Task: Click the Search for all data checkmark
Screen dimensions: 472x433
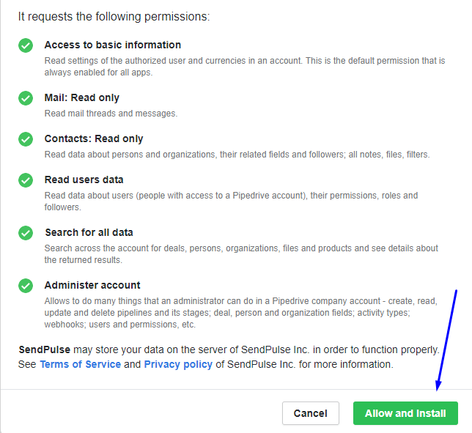Action: click(26, 233)
